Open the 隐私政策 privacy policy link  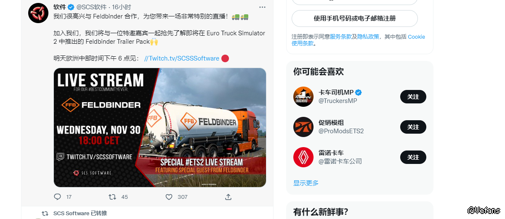tap(368, 37)
